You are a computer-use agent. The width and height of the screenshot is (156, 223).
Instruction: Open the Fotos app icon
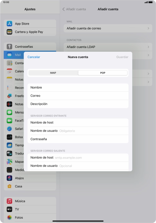tap(9, 217)
